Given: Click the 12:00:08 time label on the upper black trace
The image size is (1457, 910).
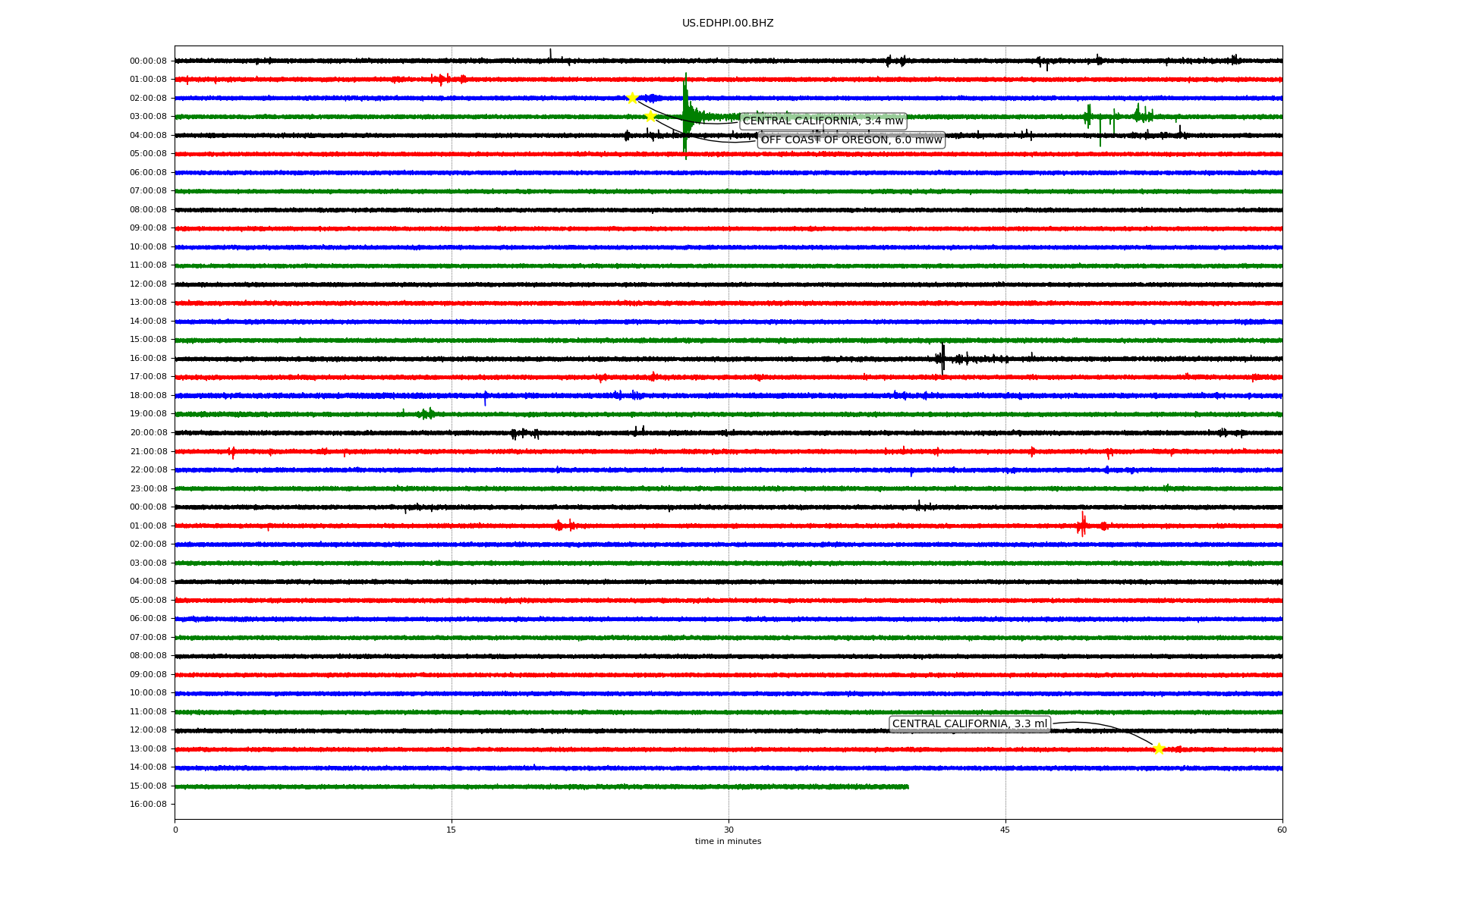Looking at the screenshot, I should coord(148,284).
